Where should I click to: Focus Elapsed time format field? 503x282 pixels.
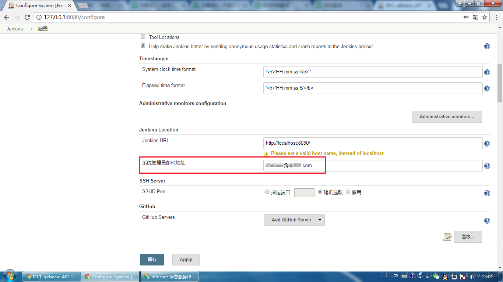point(373,88)
